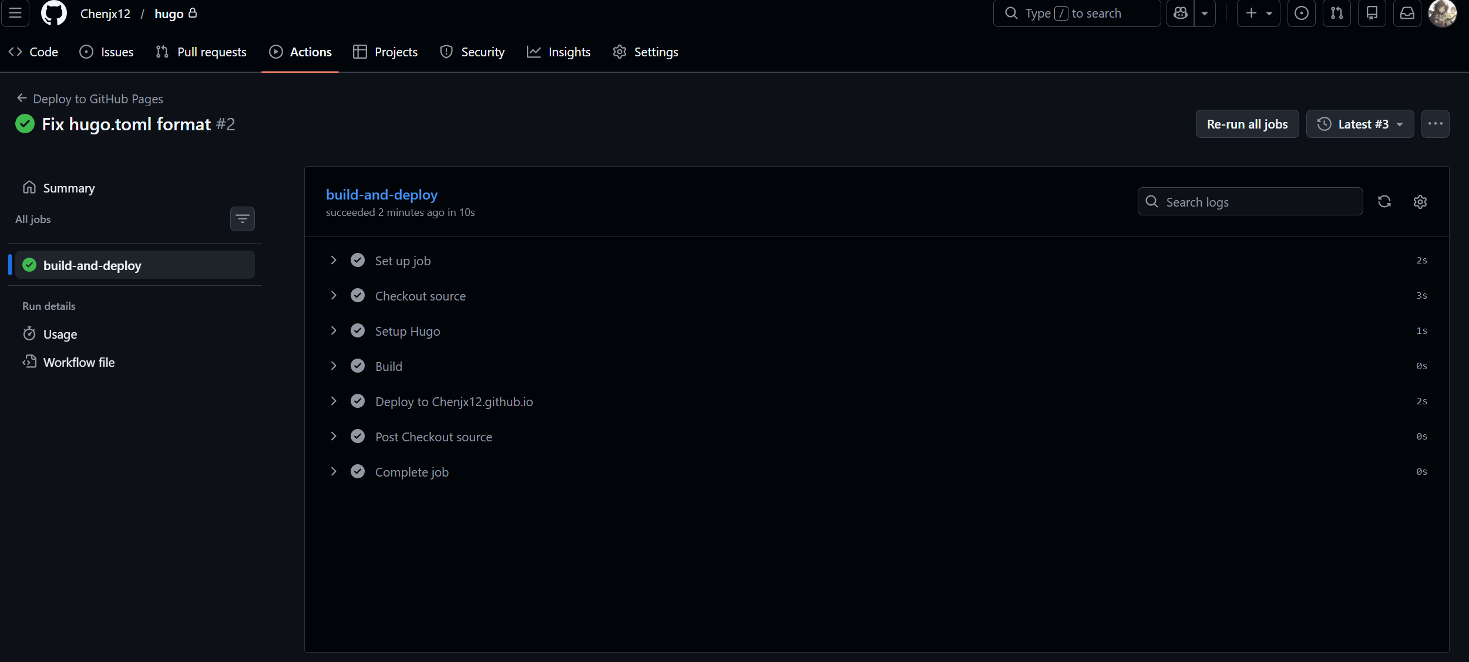1469x662 pixels.
Task: Open dropdown next to Copilot icon
Action: tap(1205, 13)
